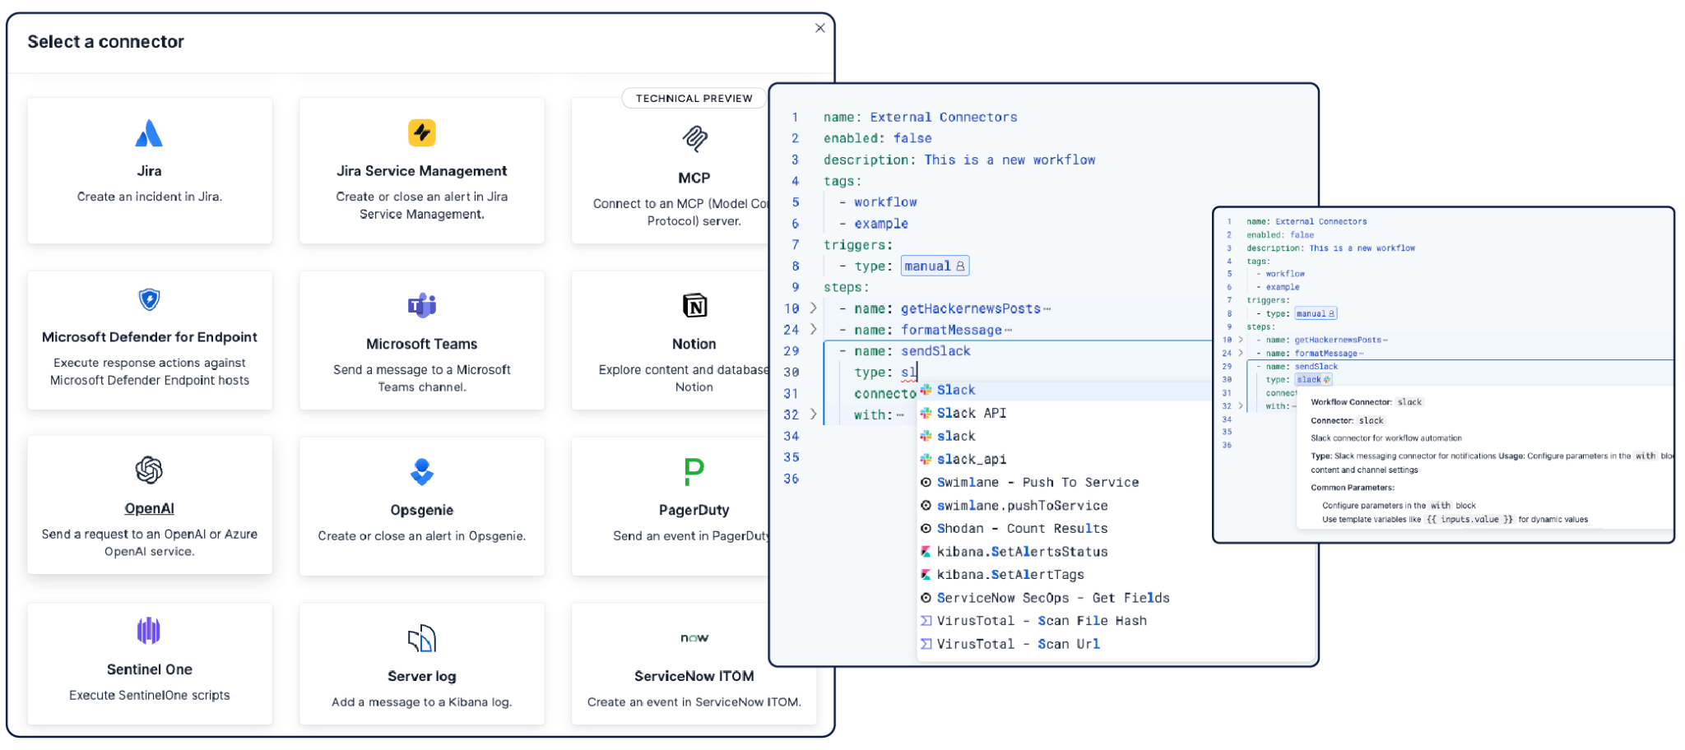
Task: Click 'Add a message to a Kibana log.' text
Action: click(421, 701)
